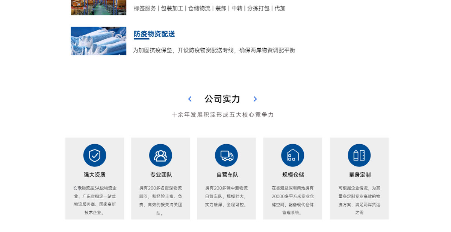
Task: Click the bottle and ruler icon for 量身定制
Action: tap(359, 155)
